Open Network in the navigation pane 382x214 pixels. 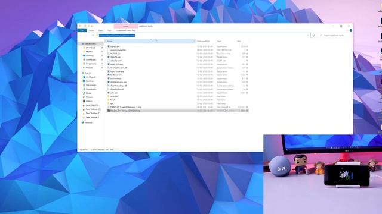click(88, 122)
